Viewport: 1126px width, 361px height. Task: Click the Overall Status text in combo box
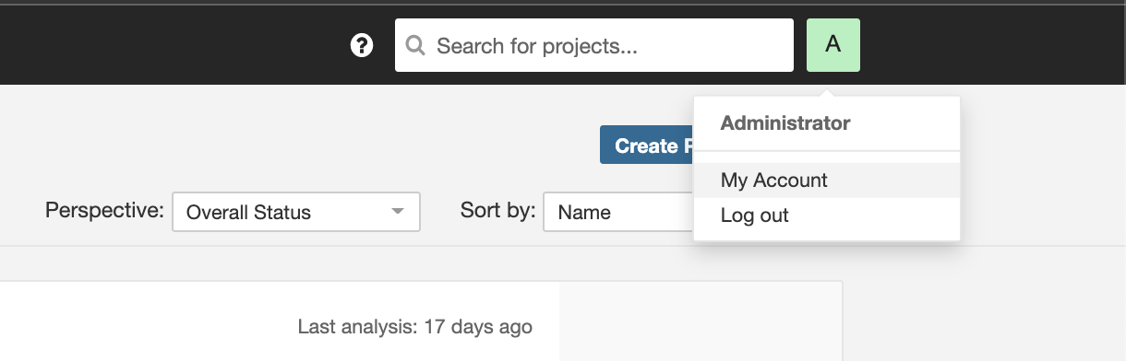(248, 213)
